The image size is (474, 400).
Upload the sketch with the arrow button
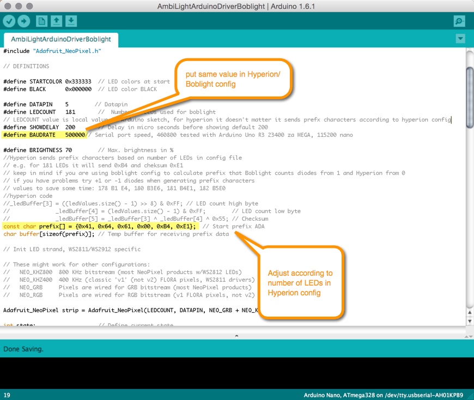pyautogui.click(x=24, y=21)
